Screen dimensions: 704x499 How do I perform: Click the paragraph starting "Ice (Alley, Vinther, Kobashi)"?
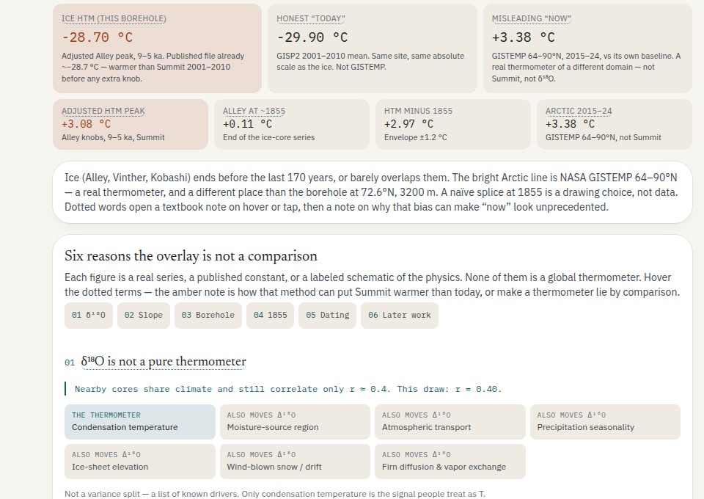point(371,192)
